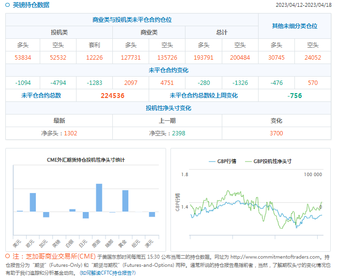Viewport: 338px width, 278px height.
Task: Click the orange circle icon before 注
Action: click(x=8, y=256)
